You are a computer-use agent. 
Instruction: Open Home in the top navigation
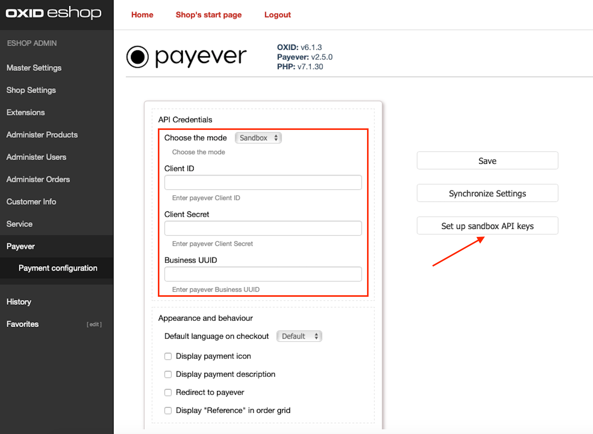pyautogui.click(x=142, y=15)
